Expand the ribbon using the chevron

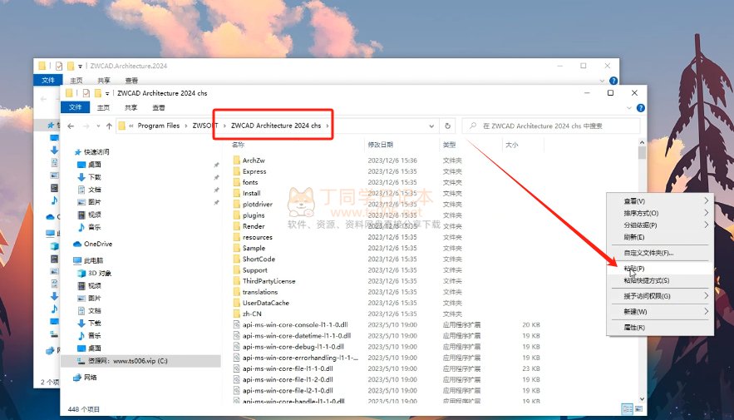pyautogui.click(x=628, y=107)
